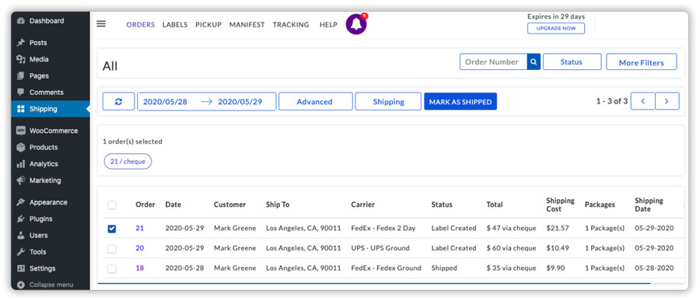Click the MARK AS SHIPPED button

(460, 102)
